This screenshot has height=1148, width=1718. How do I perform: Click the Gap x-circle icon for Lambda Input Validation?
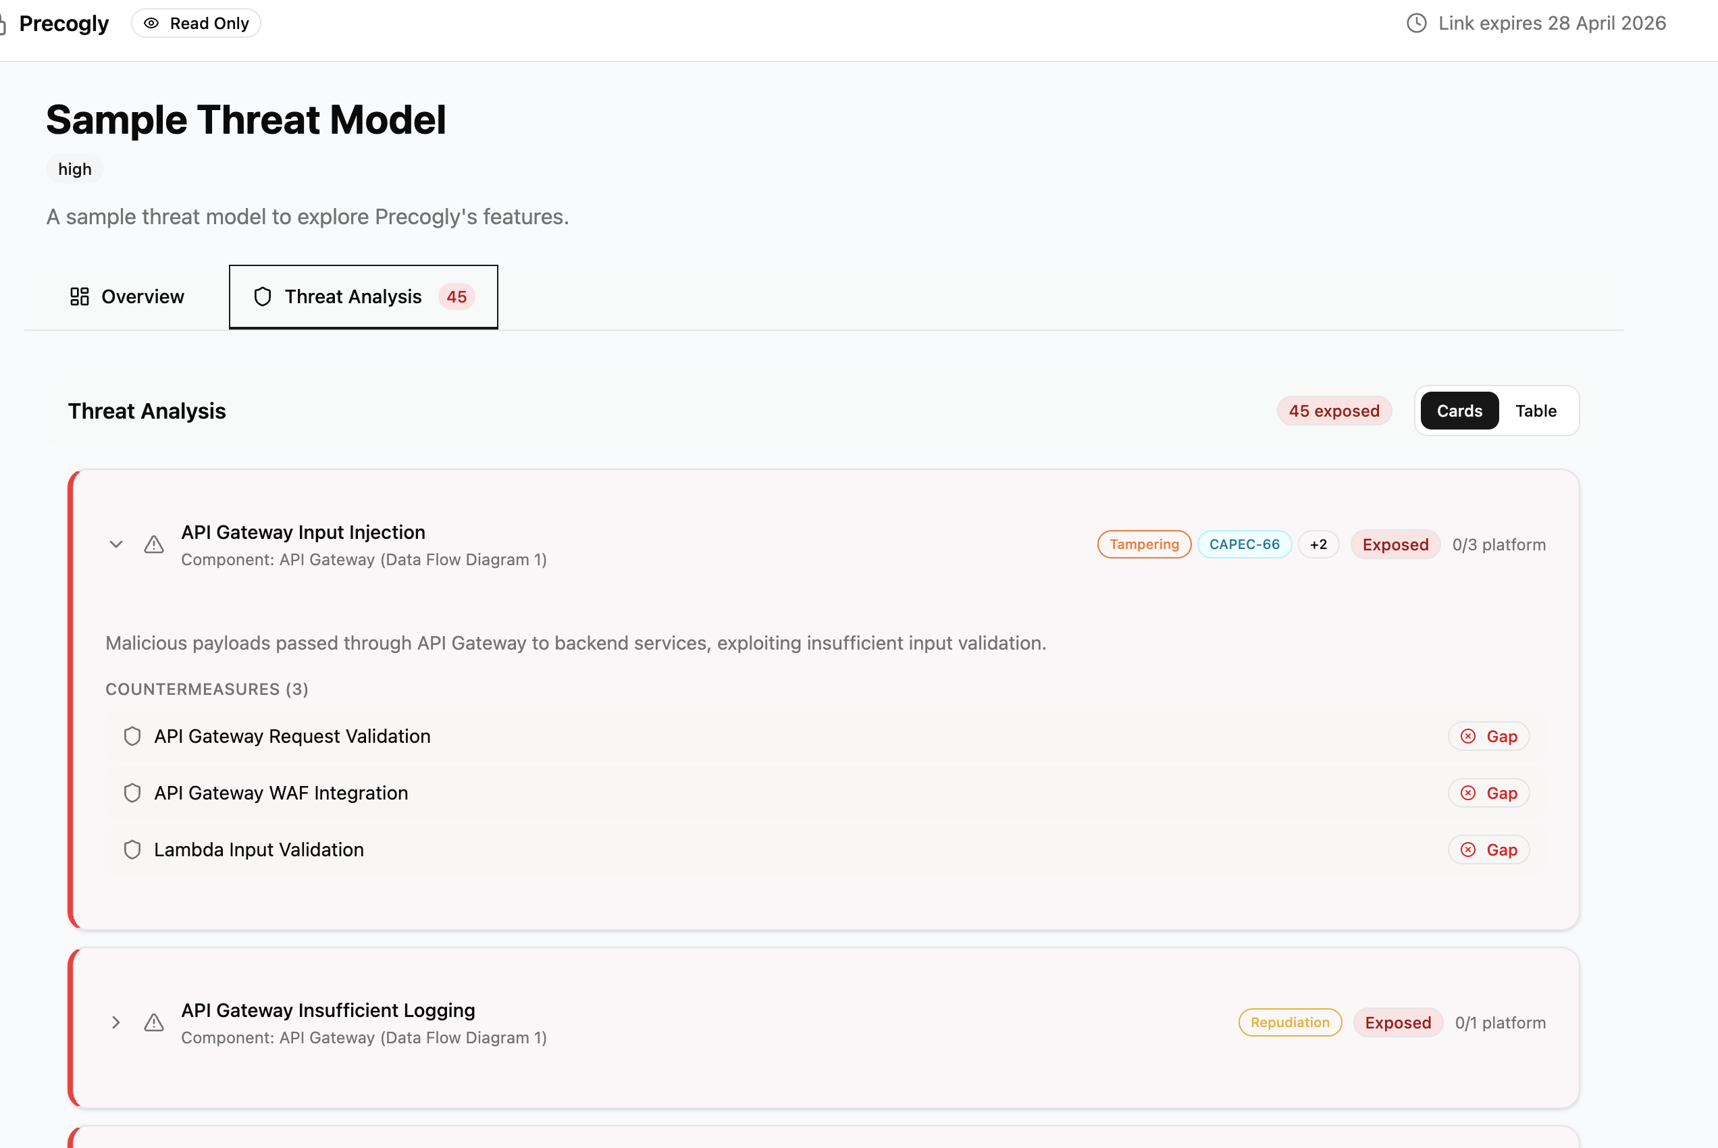[1467, 850]
